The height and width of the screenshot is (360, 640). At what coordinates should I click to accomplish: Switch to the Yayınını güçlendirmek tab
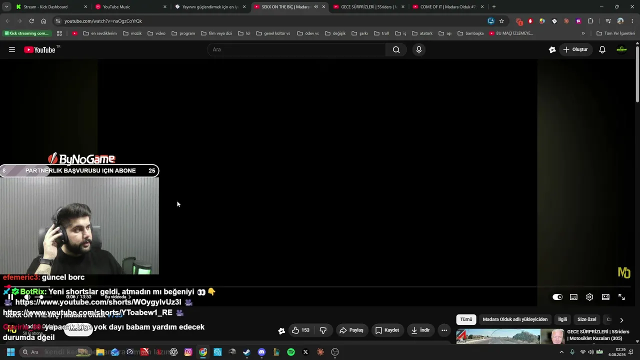point(210,7)
